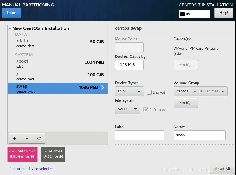Open Help! documentation

[x=223, y=13]
